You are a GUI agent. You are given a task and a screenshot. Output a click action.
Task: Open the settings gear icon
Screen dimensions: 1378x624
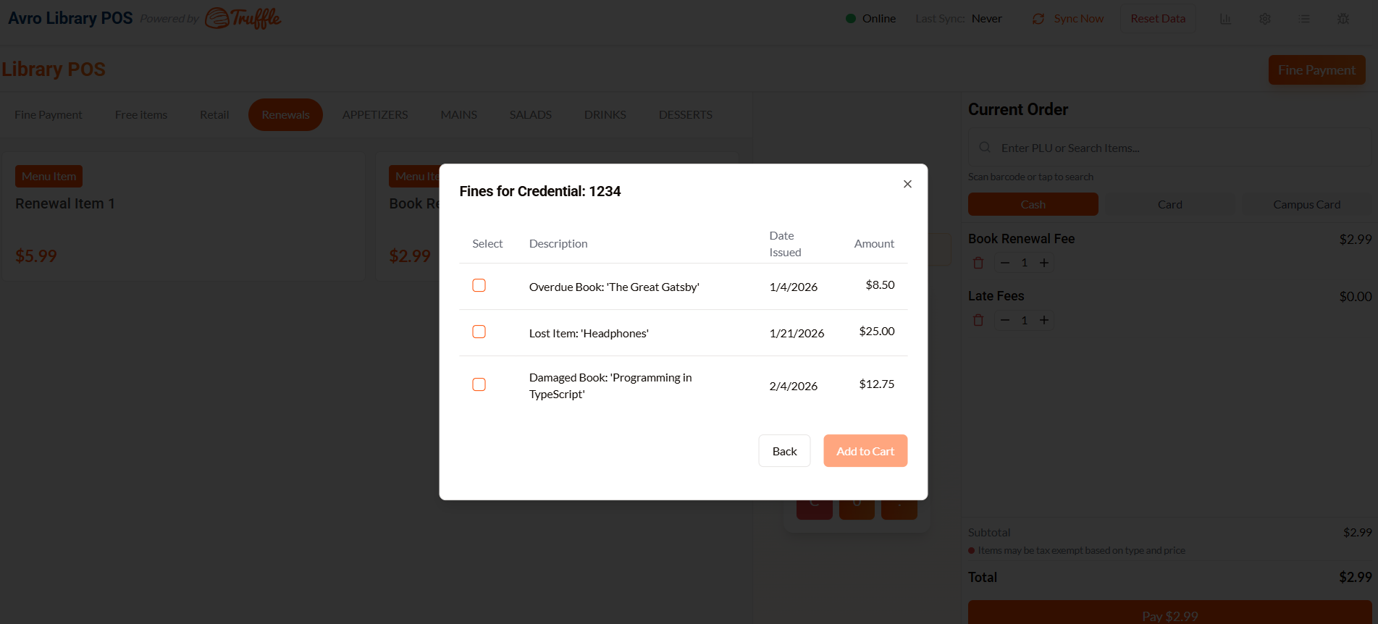click(x=1265, y=19)
